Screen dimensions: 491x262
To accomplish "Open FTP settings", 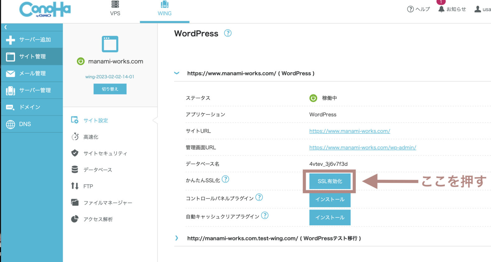I will point(88,186).
